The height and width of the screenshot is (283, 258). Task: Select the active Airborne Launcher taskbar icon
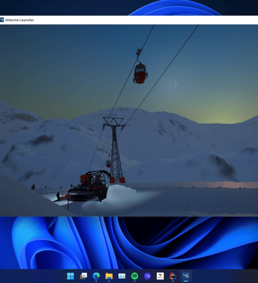[x=186, y=276]
